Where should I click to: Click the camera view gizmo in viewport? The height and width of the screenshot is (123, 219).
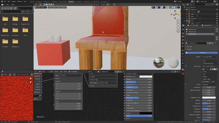178,28
